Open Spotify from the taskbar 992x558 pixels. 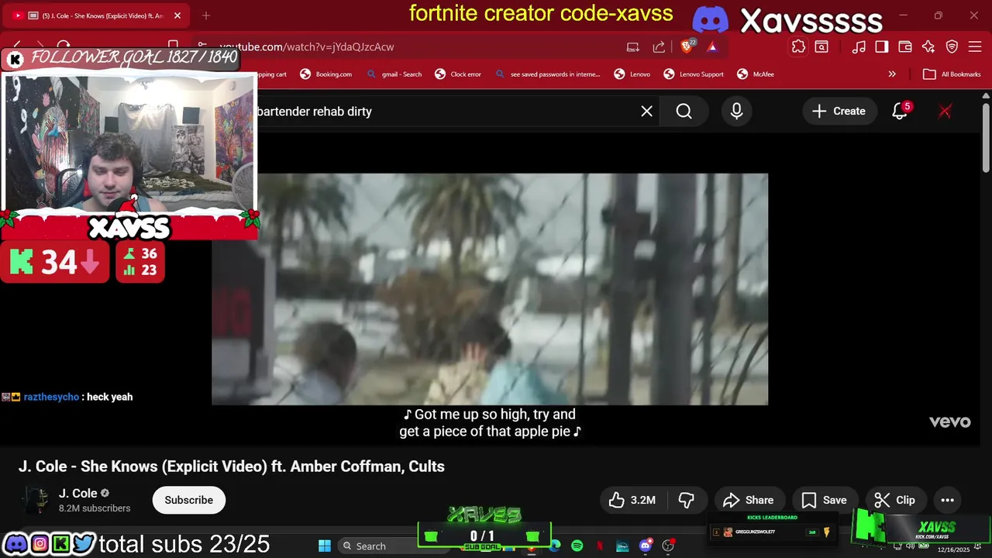[577, 546]
